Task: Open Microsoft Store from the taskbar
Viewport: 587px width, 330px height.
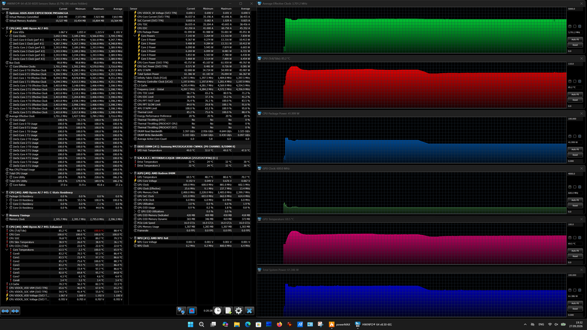Action: [x=258, y=324]
